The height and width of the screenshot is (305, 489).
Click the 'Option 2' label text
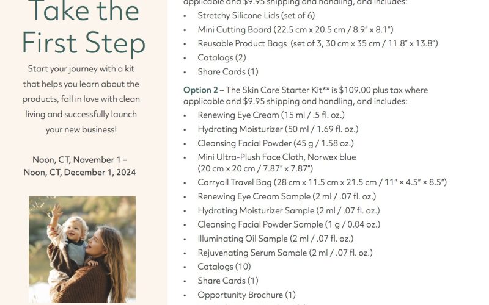(200, 90)
